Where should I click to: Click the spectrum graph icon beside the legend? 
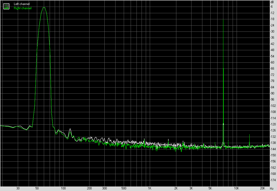(6, 6)
